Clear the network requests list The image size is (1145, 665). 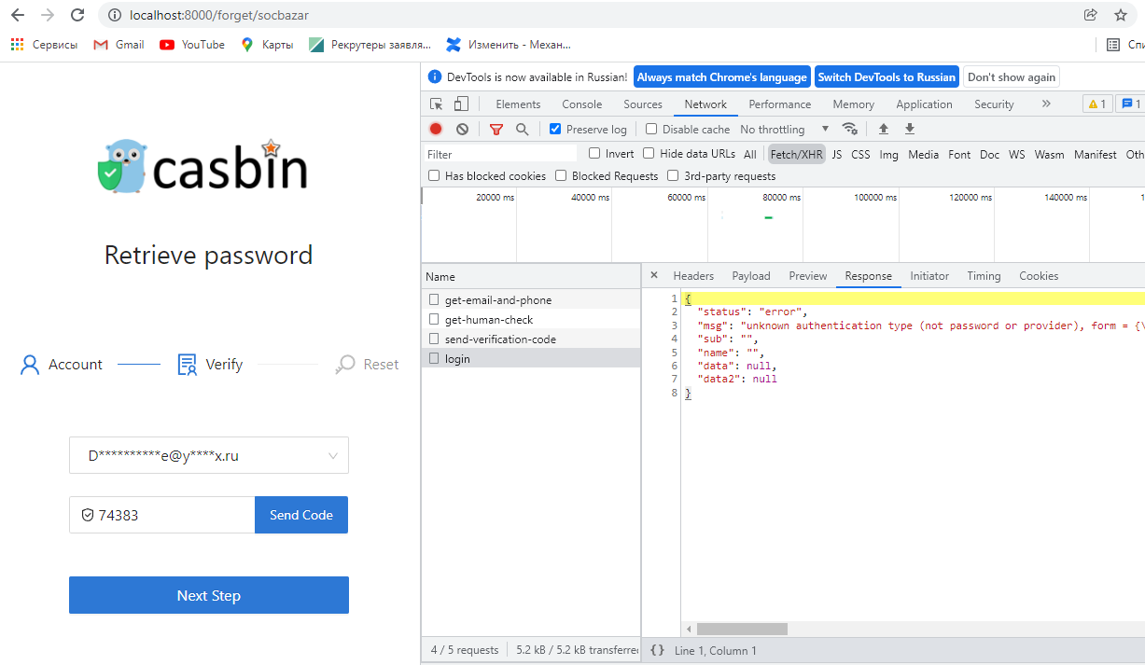coord(462,129)
